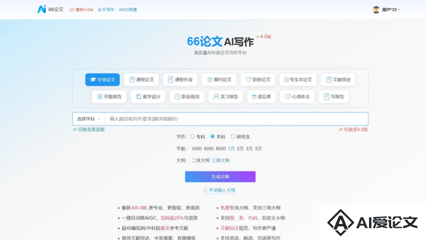This screenshot has height=240, width=426.
Task: Open the 长文写作 menu item
Action: (x=106, y=10)
